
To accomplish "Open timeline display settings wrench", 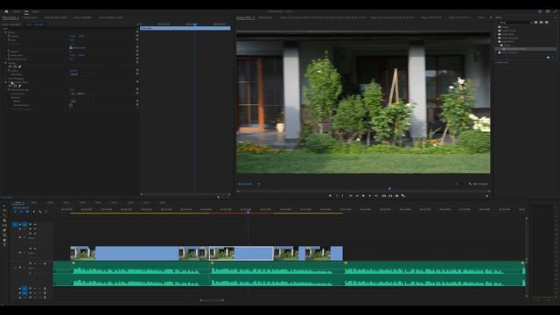I will pos(40,212).
